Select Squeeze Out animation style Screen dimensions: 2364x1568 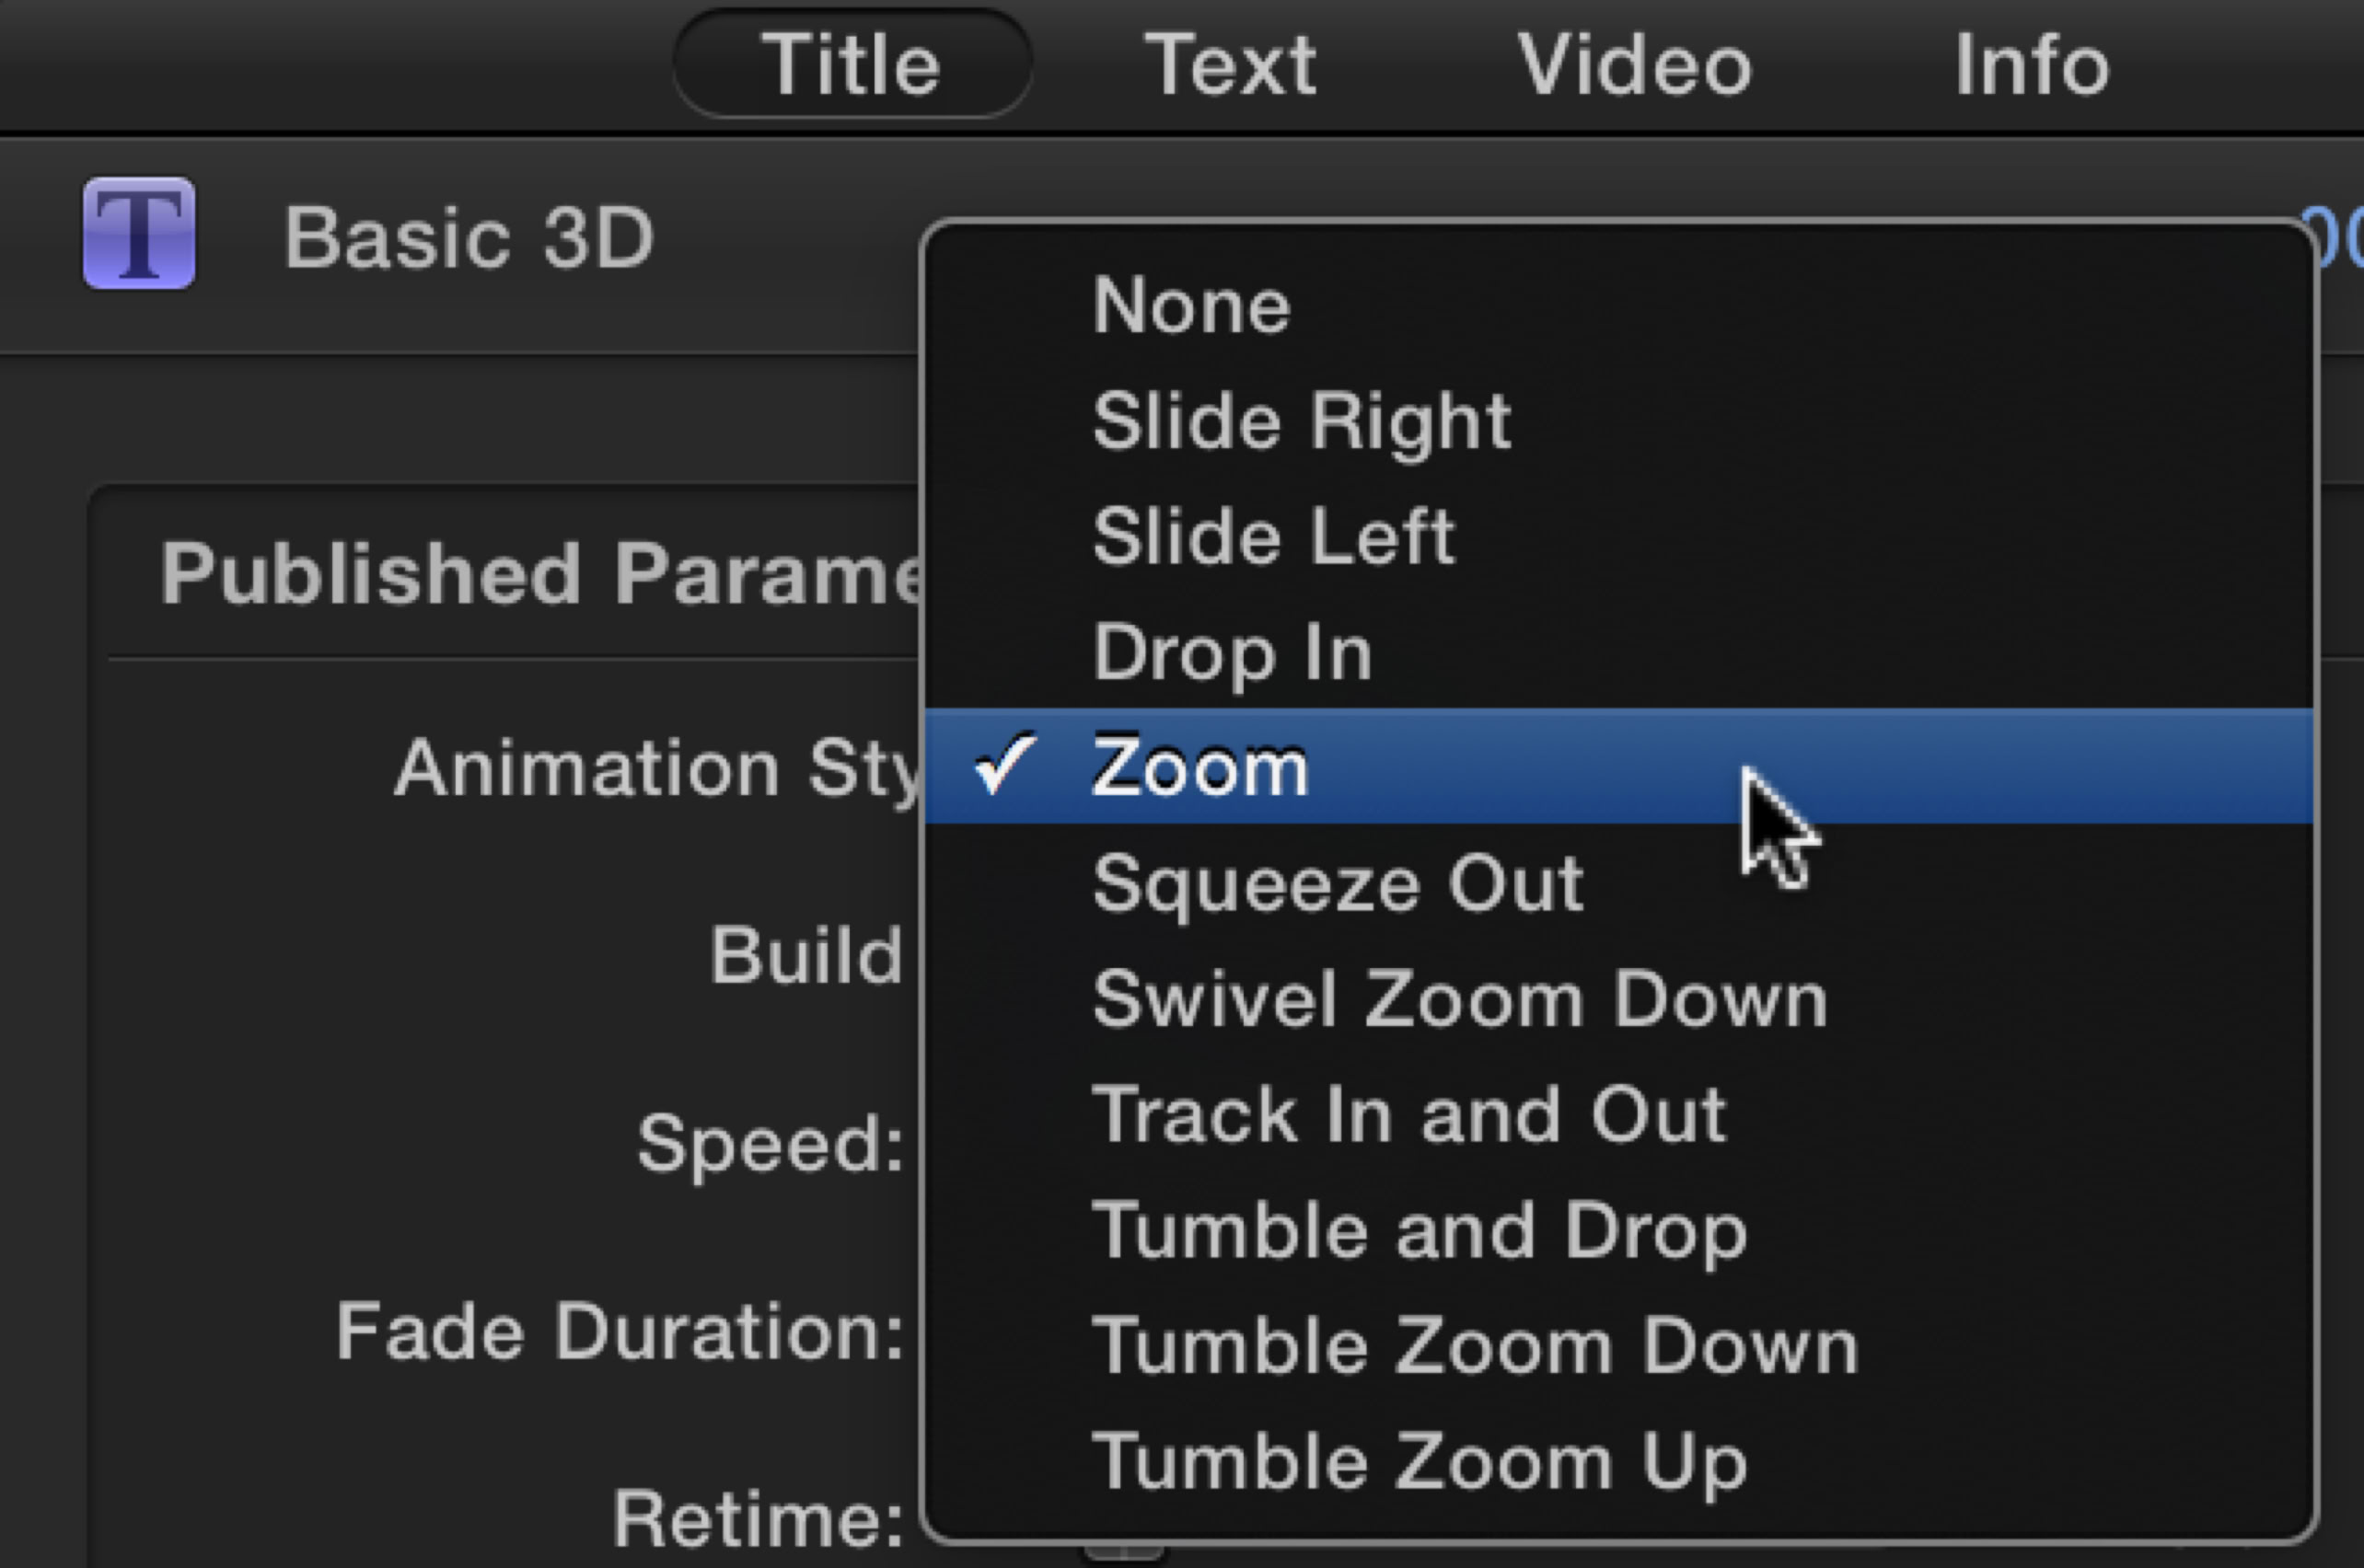[1338, 884]
